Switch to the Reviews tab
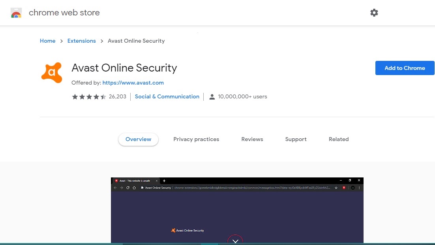Screen dimensions: 435x245 (x=252, y=139)
